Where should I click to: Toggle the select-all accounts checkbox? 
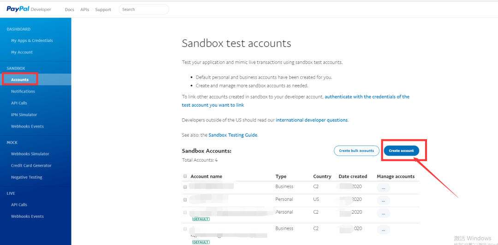(185, 176)
